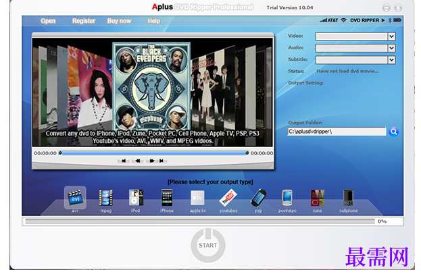The image size is (421, 278).
Task: Skip to previous chapter button
Action: (x=124, y=161)
